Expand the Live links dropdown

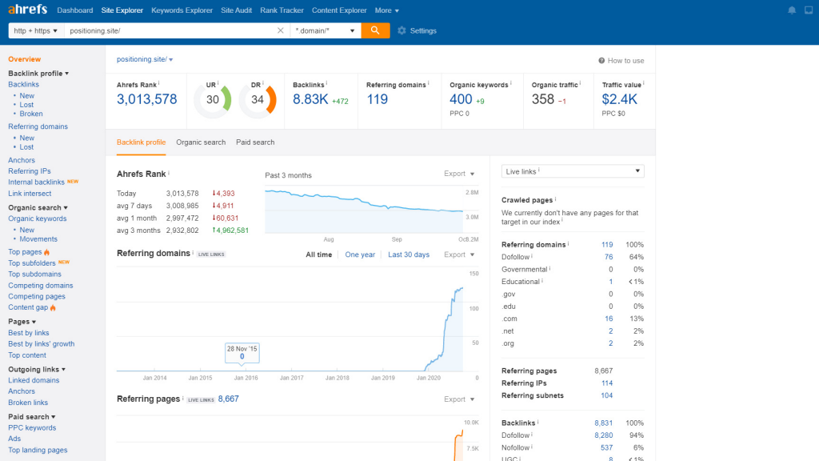pyautogui.click(x=573, y=171)
